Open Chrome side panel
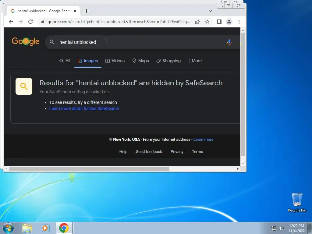Screen dimensions: 312x234 pyautogui.click(x=219, y=22)
